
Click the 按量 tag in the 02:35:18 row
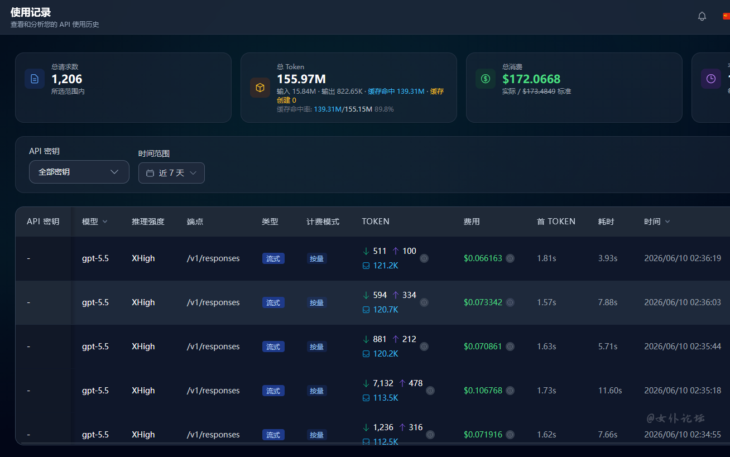(x=316, y=391)
